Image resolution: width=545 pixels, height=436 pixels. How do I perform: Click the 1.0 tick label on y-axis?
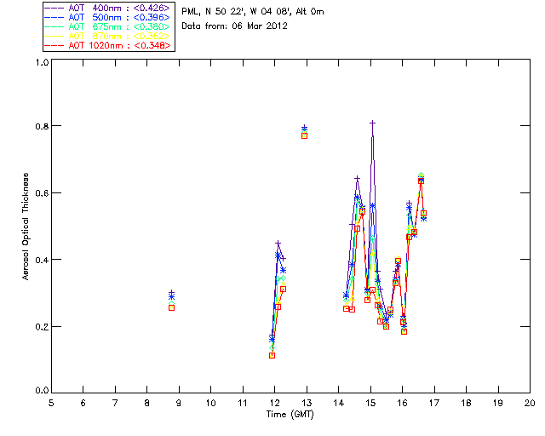[x=40, y=63]
